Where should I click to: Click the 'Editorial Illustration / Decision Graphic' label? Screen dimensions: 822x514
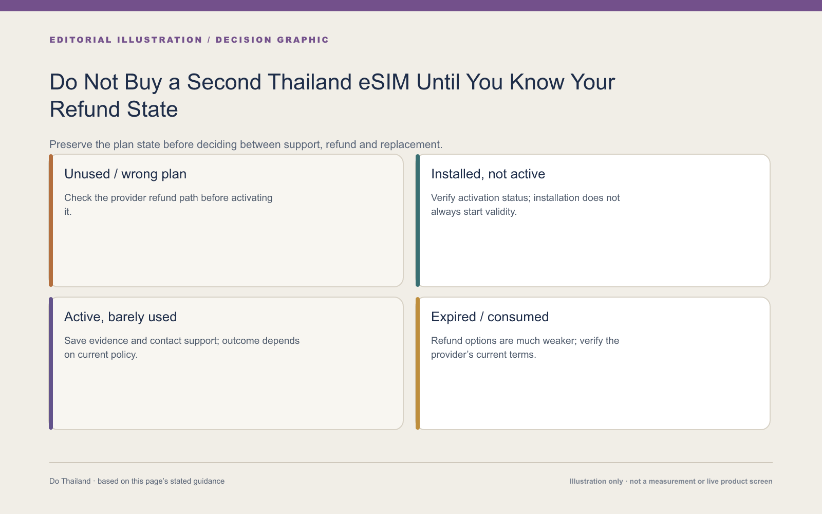pos(189,40)
